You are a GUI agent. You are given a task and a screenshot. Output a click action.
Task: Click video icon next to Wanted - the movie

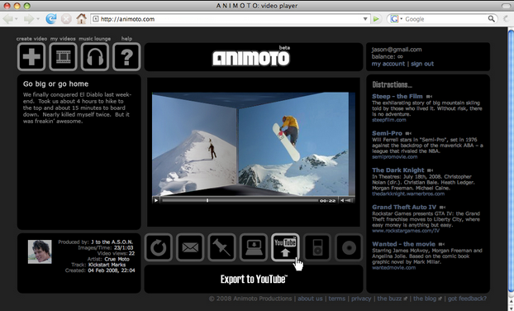tap(441, 244)
